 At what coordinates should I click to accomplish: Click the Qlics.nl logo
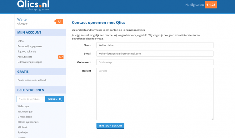(x=33, y=5)
